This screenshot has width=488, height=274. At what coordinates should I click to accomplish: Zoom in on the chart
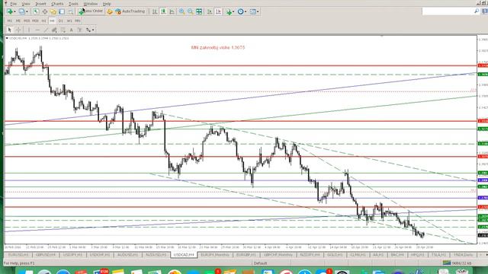pyautogui.click(x=181, y=11)
